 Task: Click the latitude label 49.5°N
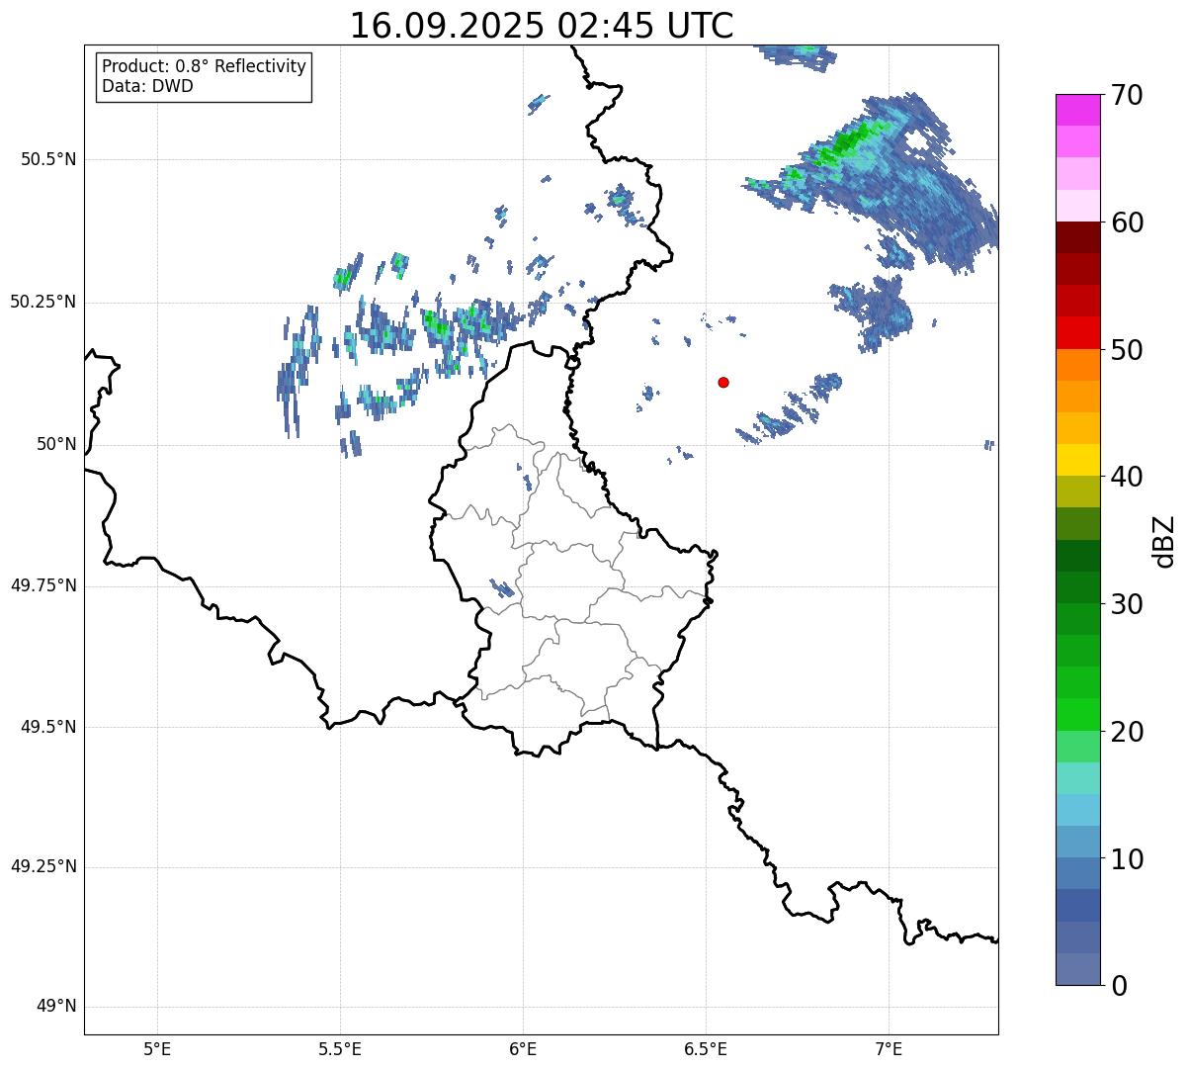pos(47,728)
